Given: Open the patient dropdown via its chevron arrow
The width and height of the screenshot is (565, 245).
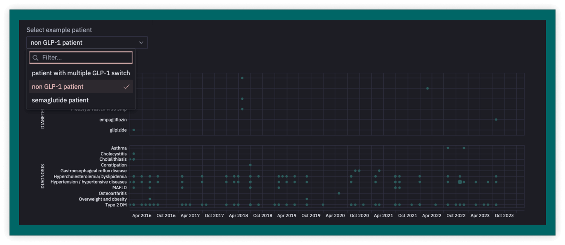Looking at the screenshot, I should point(141,43).
